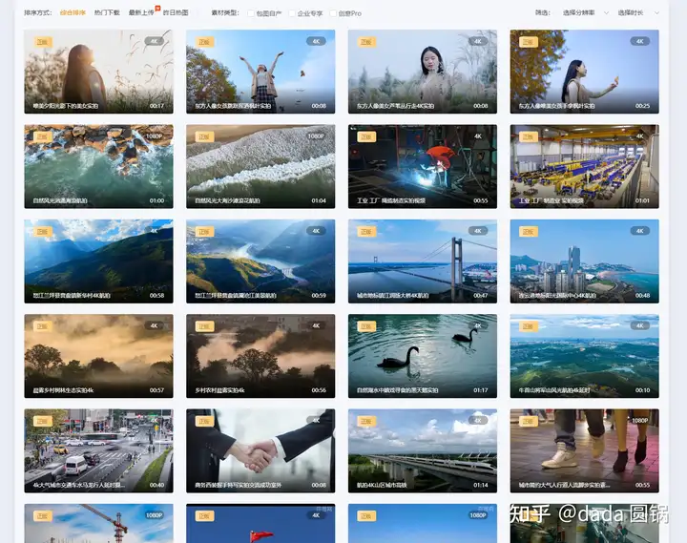The width and height of the screenshot is (687, 543).
Task: Open the high-speed rail viaduct video
Action: [423, 450]
